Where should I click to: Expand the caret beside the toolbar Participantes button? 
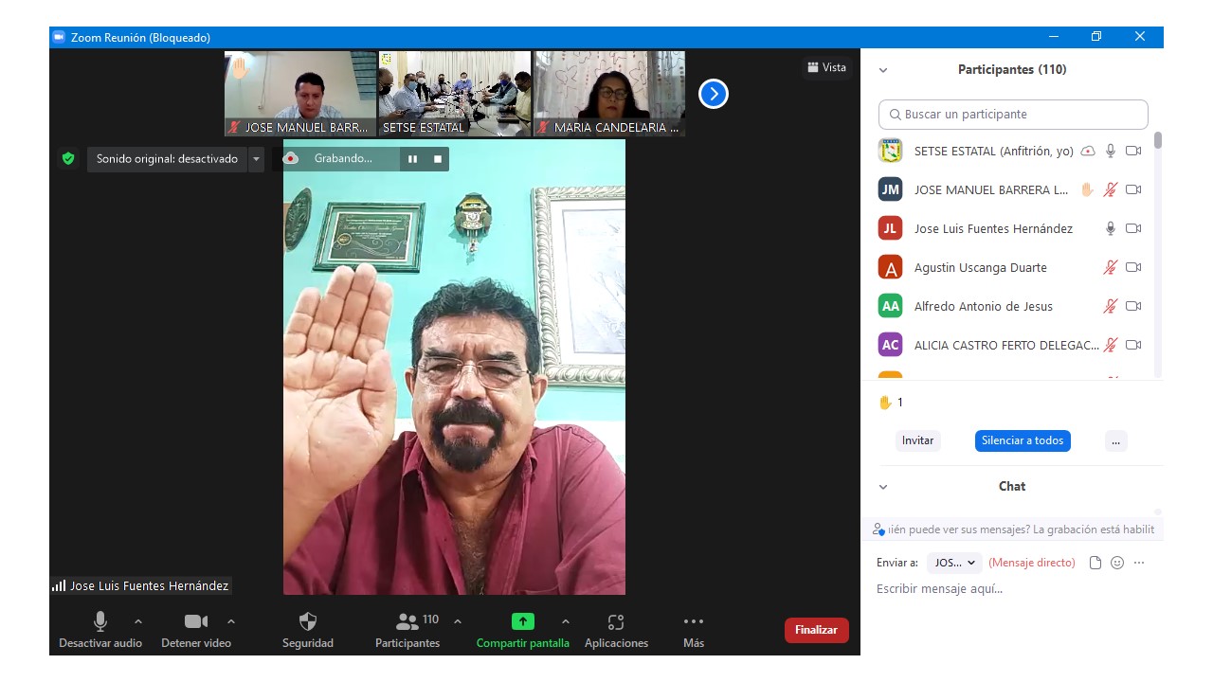click(458, 621)
